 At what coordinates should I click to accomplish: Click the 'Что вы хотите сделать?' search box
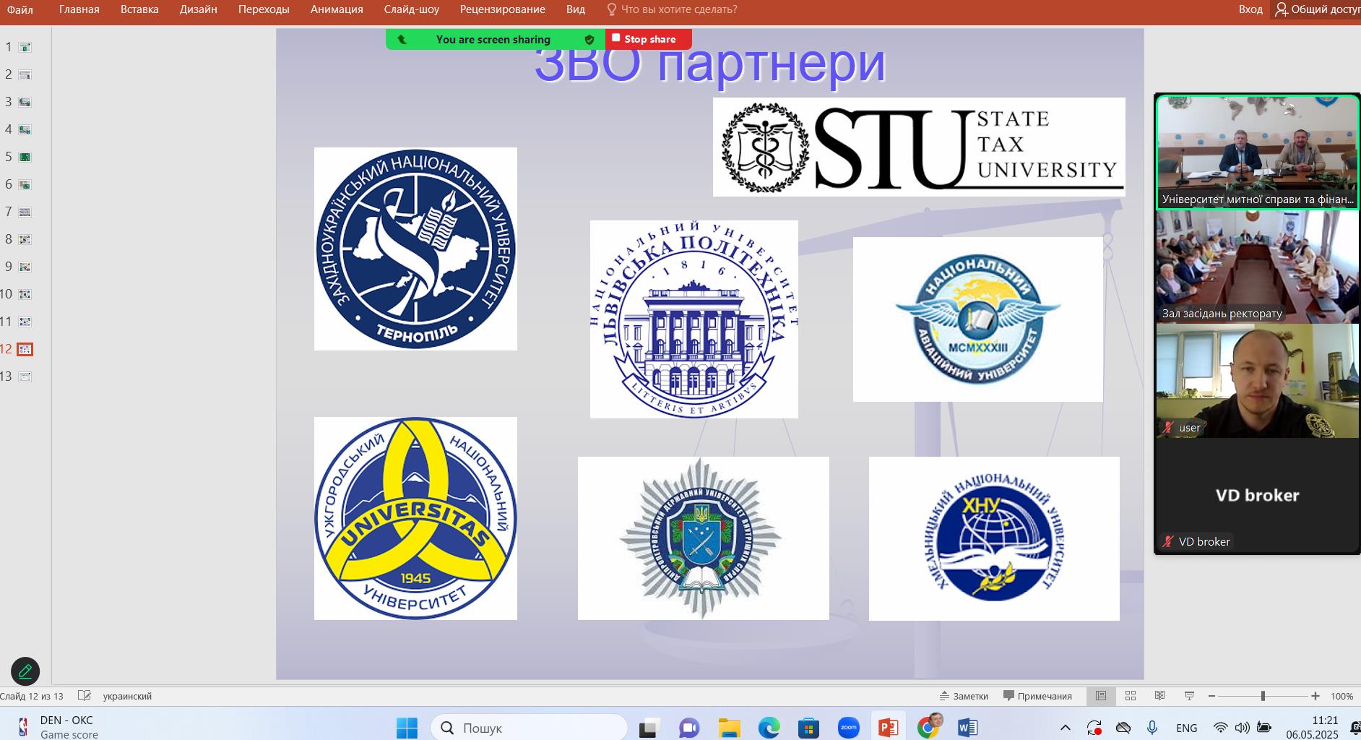672,9
